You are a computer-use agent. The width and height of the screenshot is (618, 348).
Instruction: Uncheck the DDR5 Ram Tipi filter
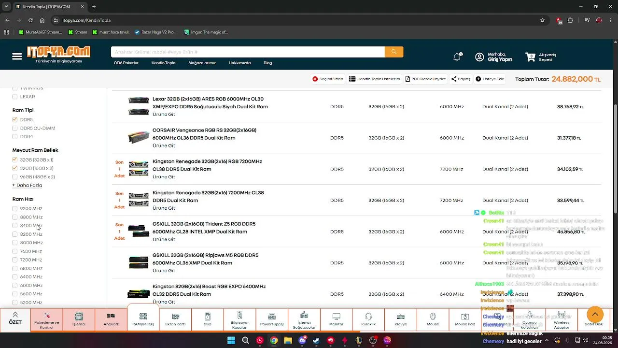pyautogui.click(x=15, y=119)
